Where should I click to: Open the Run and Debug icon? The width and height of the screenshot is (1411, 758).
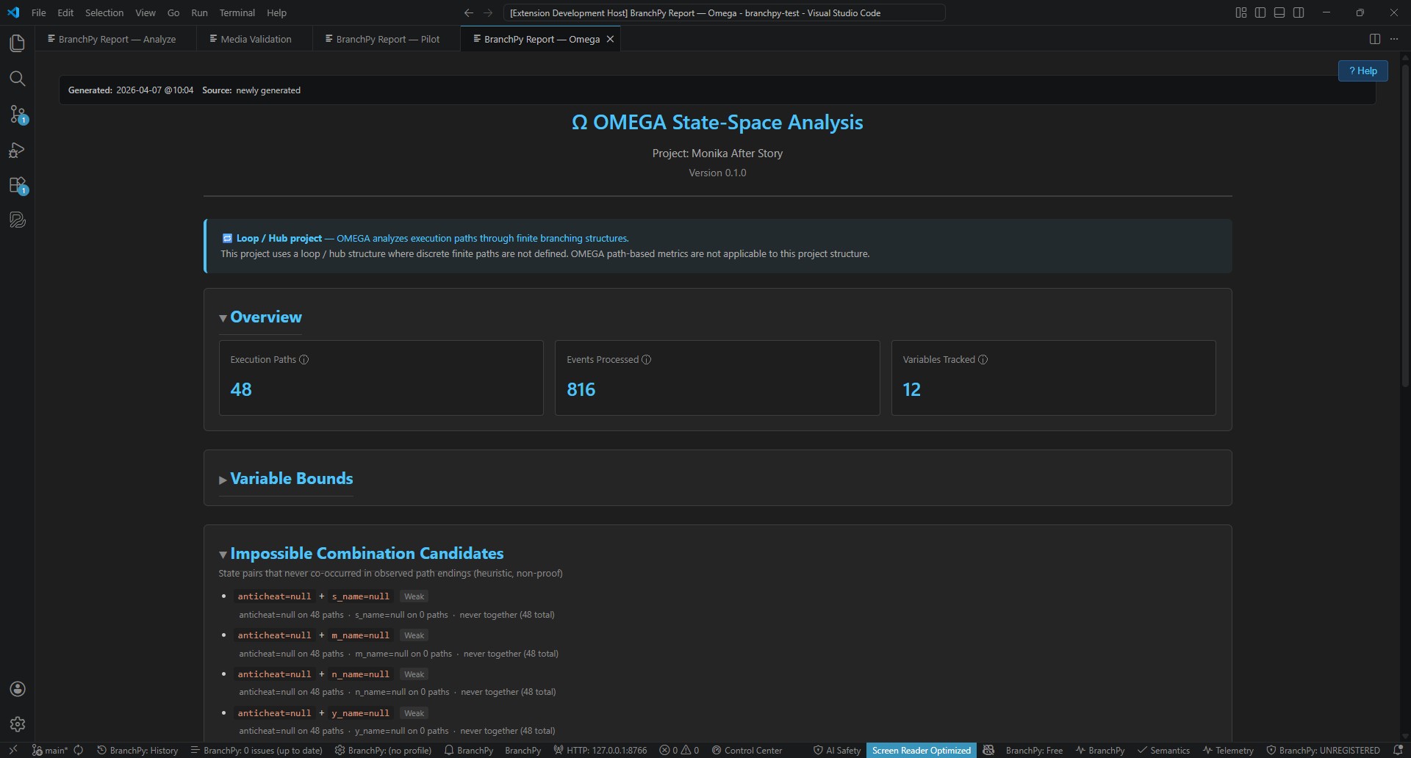[17, 150]
